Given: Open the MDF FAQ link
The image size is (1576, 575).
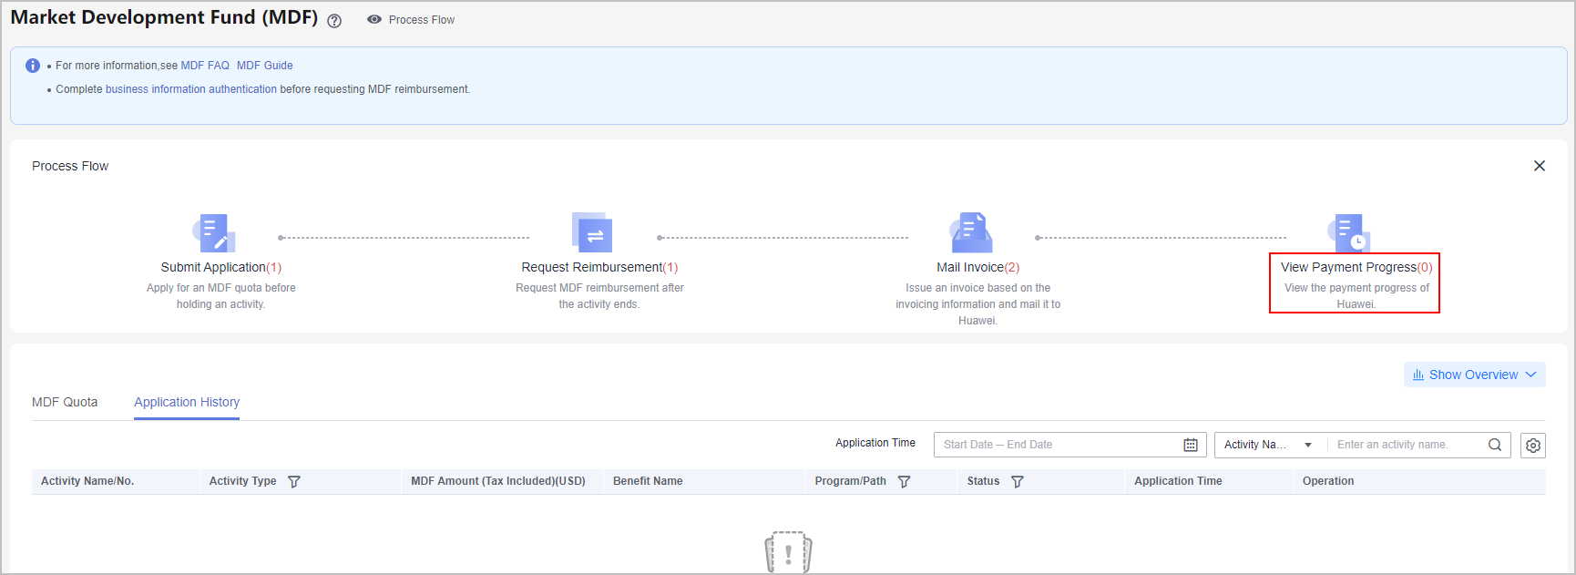Looking at the screenshot, I should click(205, 66).
